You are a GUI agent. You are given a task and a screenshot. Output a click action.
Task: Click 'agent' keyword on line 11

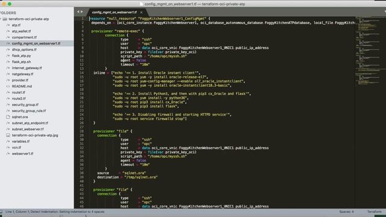(x=125, y=60)
